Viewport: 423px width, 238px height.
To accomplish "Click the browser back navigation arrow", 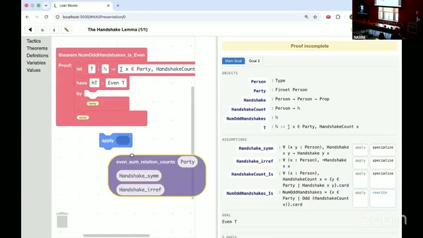I will 27,17.
